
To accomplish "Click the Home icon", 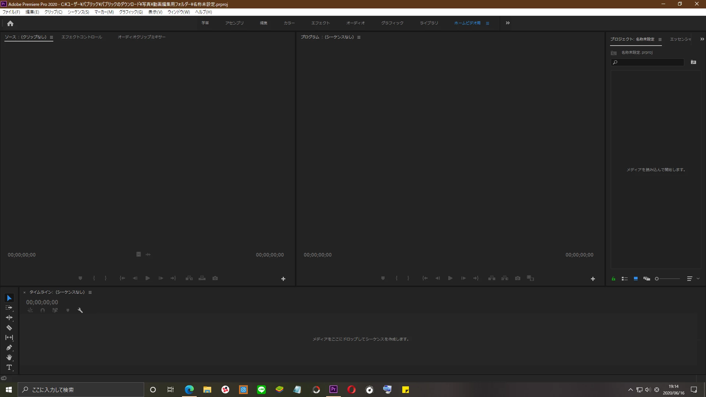I will (x=10, y=23).
